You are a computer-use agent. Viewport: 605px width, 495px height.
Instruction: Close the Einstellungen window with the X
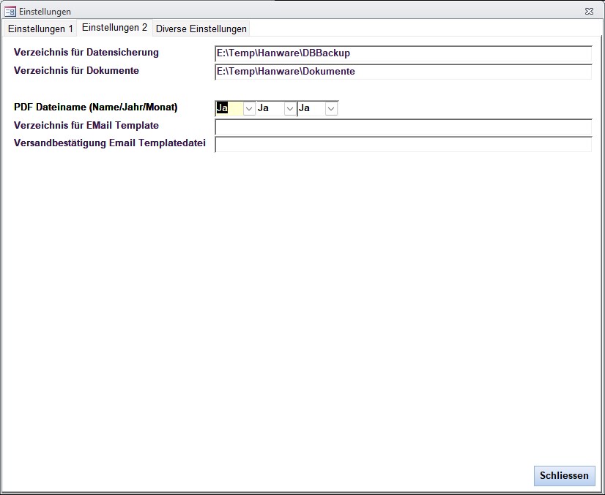[x=589, y=11]
